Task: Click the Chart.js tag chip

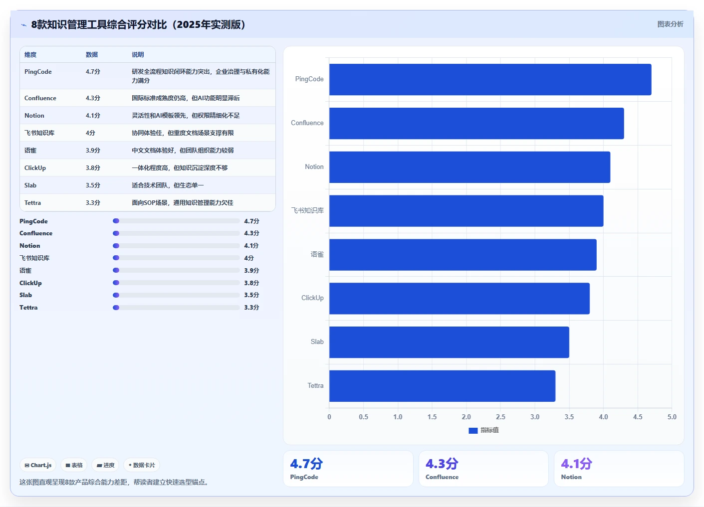Action: pos(38,465)
